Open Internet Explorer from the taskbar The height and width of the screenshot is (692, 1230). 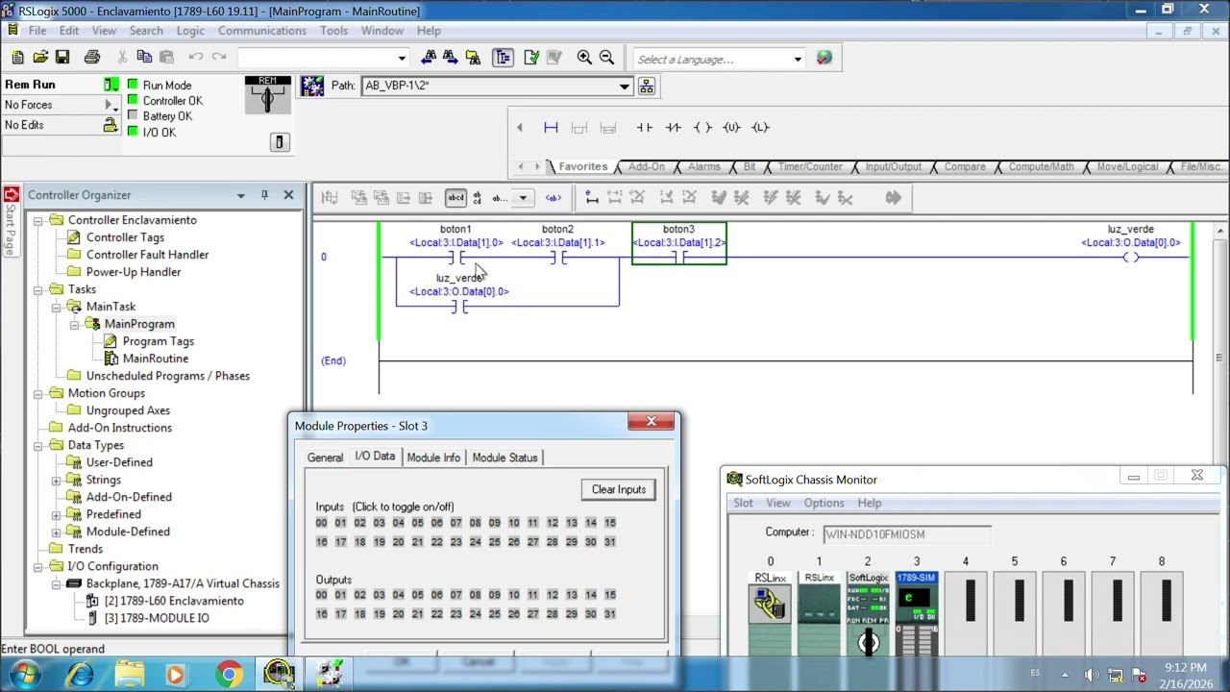point(81,674)
